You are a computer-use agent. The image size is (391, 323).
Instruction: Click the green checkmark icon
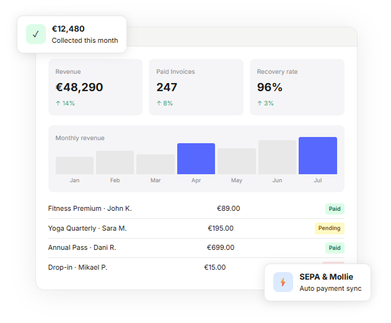pyautogui.click(x=36, y=35)
